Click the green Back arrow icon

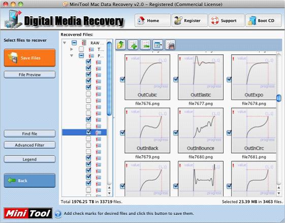click(12, 180)
